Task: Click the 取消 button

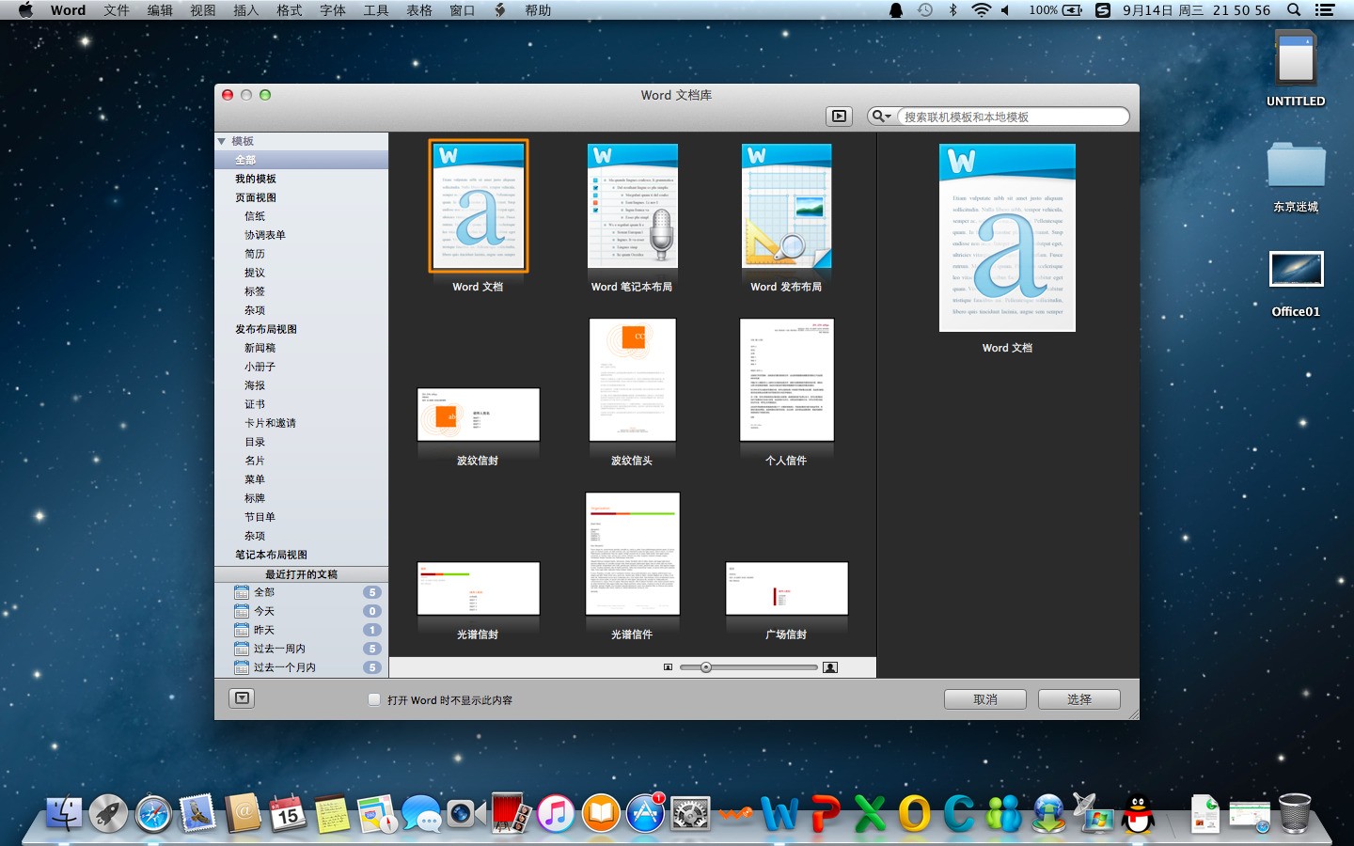Action: tap(985, 699)
